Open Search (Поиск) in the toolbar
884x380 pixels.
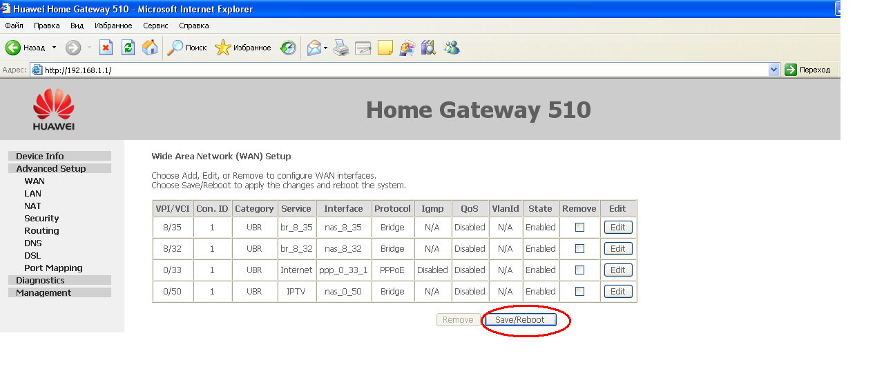(x=187, y=48)
